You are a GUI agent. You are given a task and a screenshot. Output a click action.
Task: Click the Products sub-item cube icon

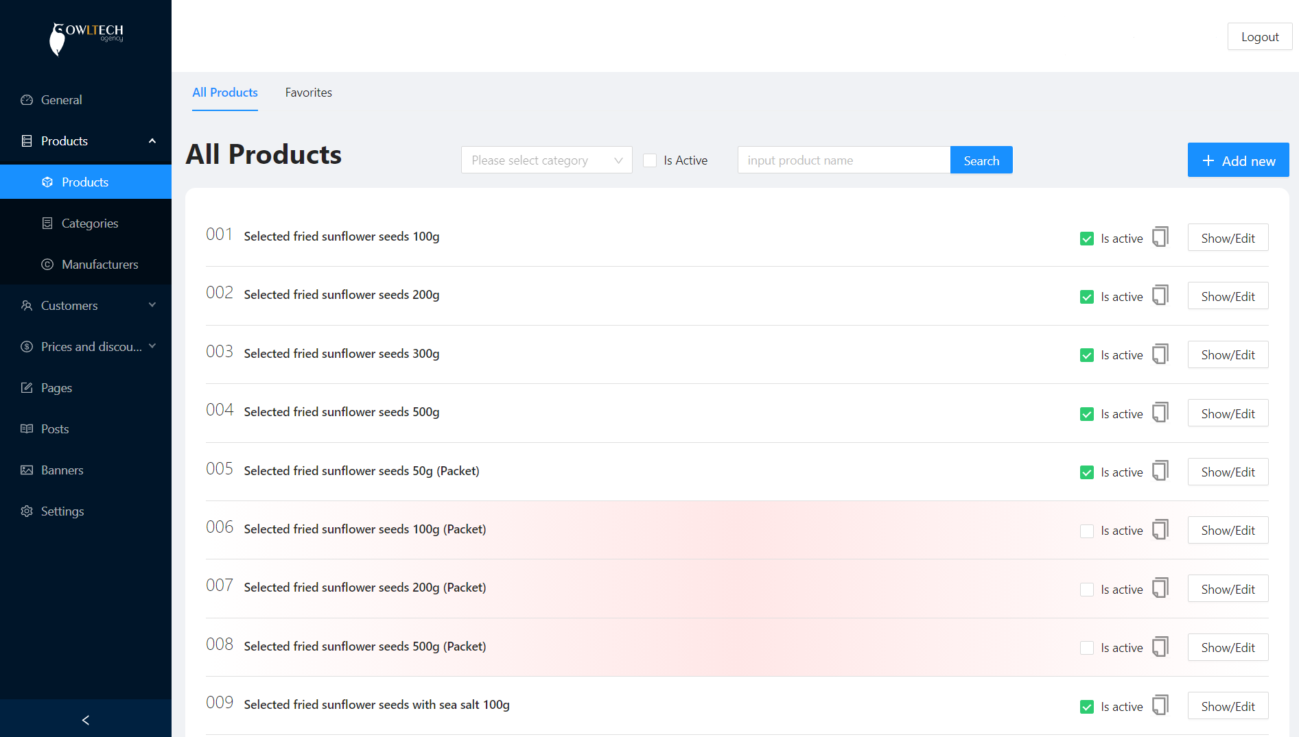click(x=47, y=182)
